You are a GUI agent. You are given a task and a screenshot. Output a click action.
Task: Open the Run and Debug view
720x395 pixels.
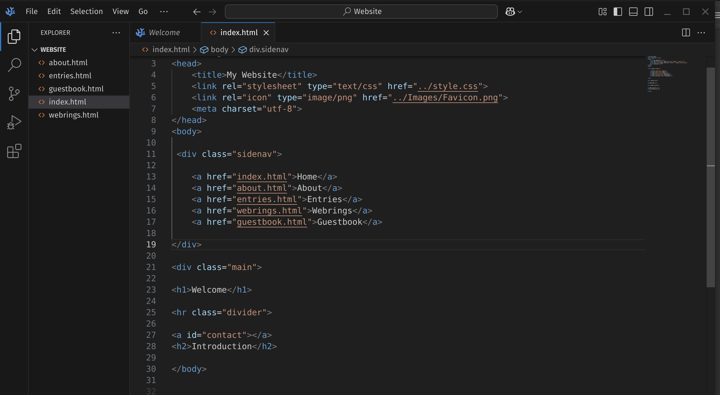[x=14, y=122]
